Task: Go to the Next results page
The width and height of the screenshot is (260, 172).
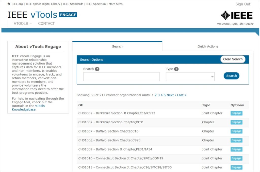Action: click(171, 95)
